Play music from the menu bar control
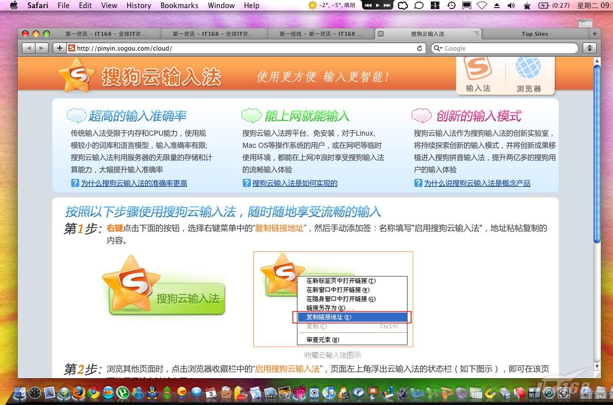613x405 pixels. 378,6
